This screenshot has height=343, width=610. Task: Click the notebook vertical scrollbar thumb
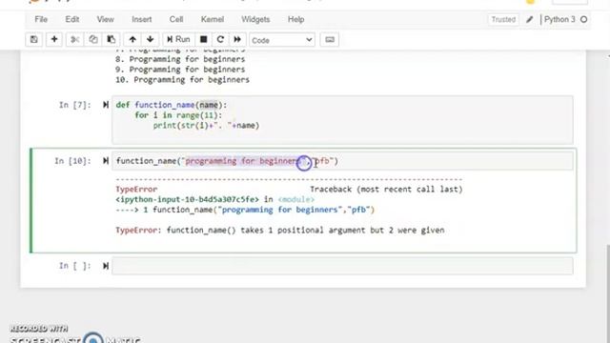click(x=608, y=293)
